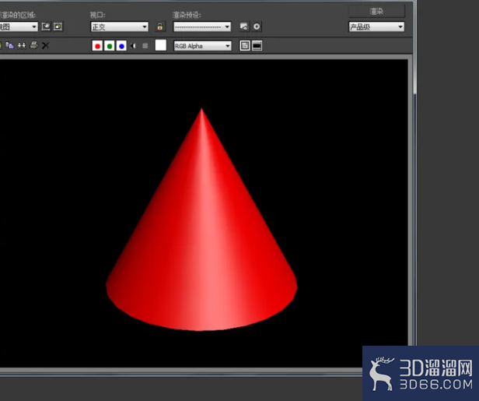
Task: Toggle the display alpha channel icon
Action: [x=134, y=46]
